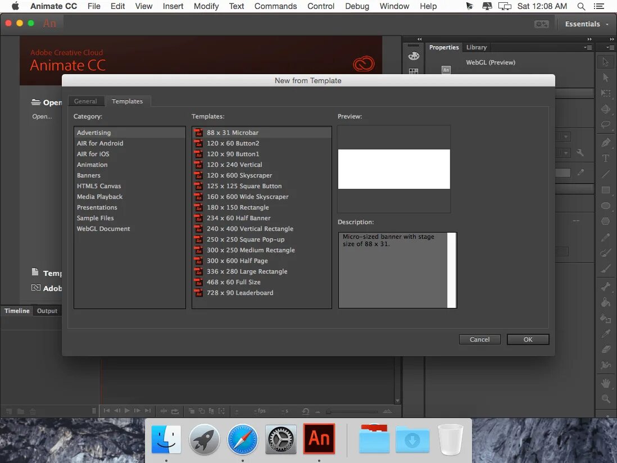This screenshot has width=617, height=463.
Task: Select the Paint Bucket tool
Action: 606,302
